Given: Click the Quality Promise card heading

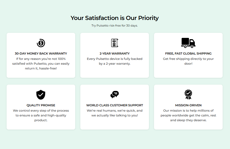Looking at the screenshot, I should click(x=41, y=105).
